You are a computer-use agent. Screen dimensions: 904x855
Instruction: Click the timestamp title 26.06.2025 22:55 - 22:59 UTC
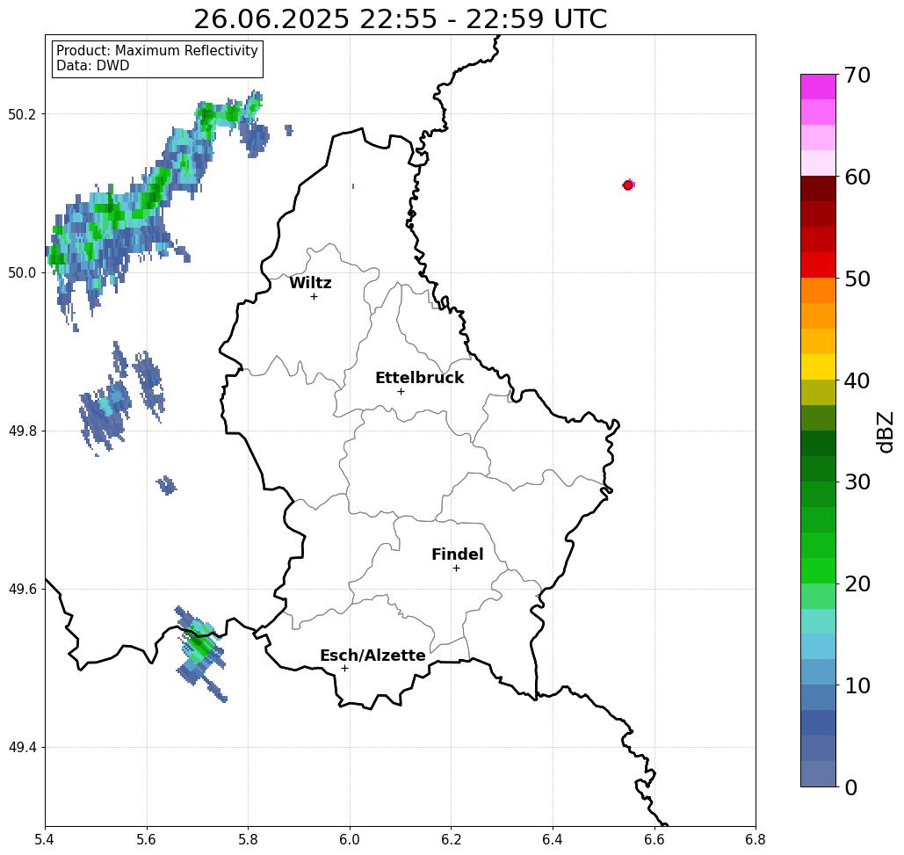400,19
